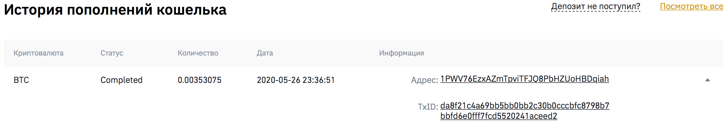Click the word "кошелька" in the heading
Viewport: 726px width, 125px height.
coord(191,10)
